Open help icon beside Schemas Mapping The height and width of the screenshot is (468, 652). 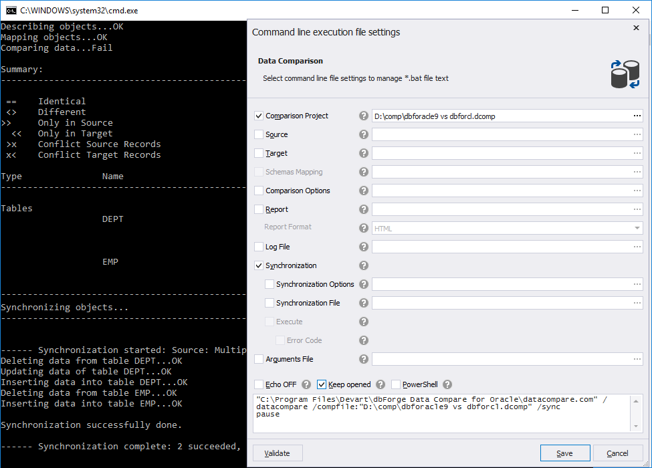(x=363, y=172)
